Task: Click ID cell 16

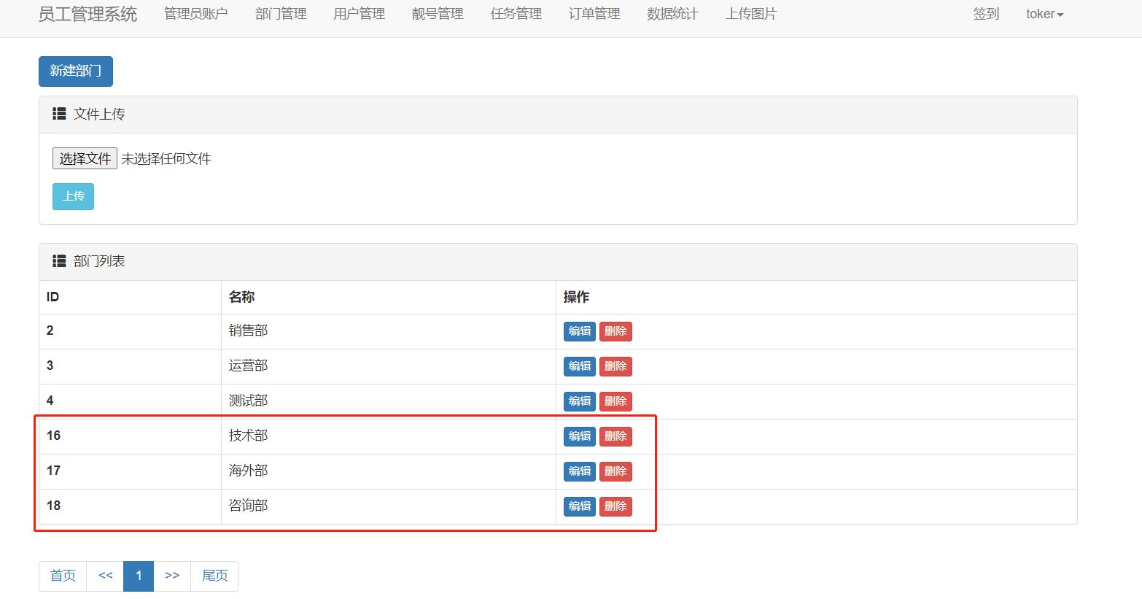Action: pyautogui.click(x=130, y=436)
